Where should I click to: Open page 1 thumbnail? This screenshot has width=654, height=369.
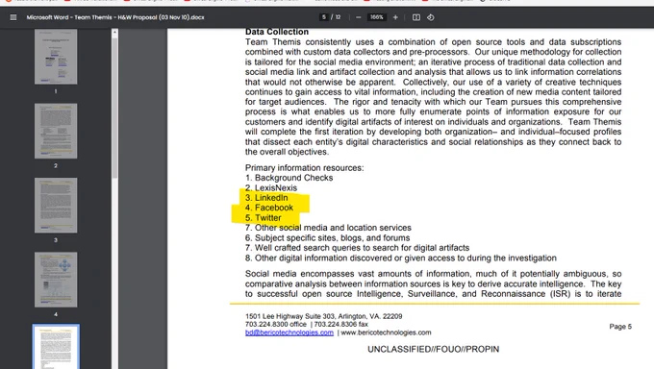(56, 57)
